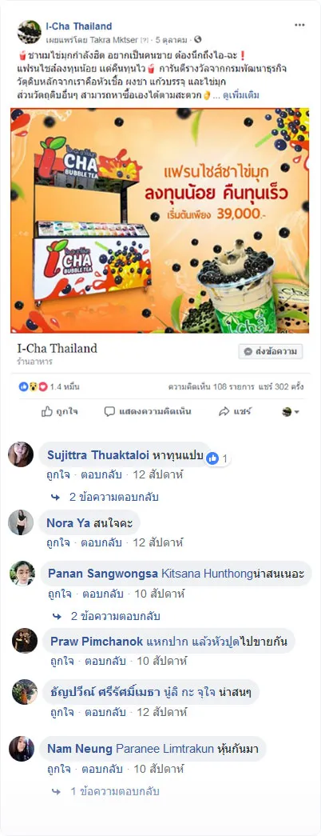This screenshot has height=836, width=321.
Task: Click the public globe audience icon
Action: tap(198, 39)
